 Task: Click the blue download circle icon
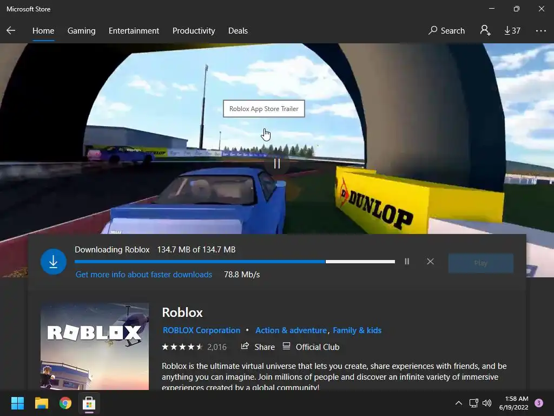pos(54,262)
